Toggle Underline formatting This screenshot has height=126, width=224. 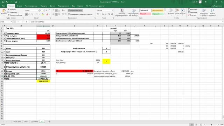tap(32, 14)
